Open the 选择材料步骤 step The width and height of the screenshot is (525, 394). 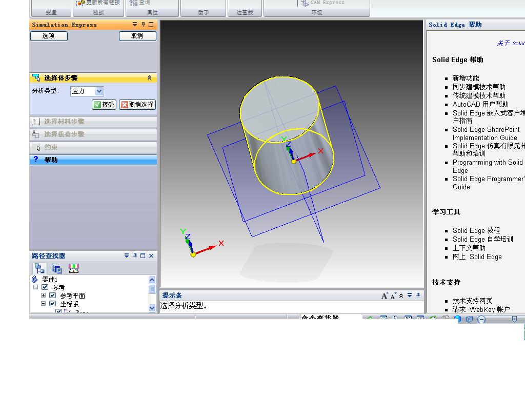click(x=93, y=121)
